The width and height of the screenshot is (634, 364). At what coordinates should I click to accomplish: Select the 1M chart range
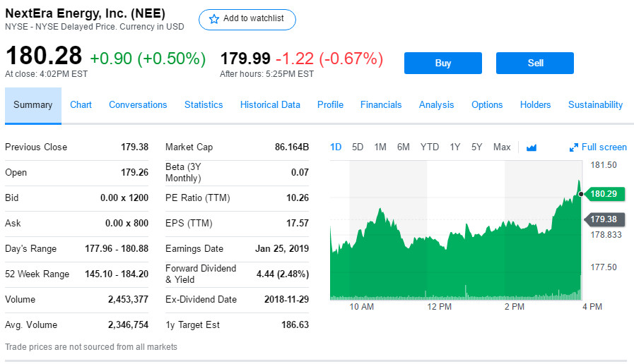[x=380, y=147]
